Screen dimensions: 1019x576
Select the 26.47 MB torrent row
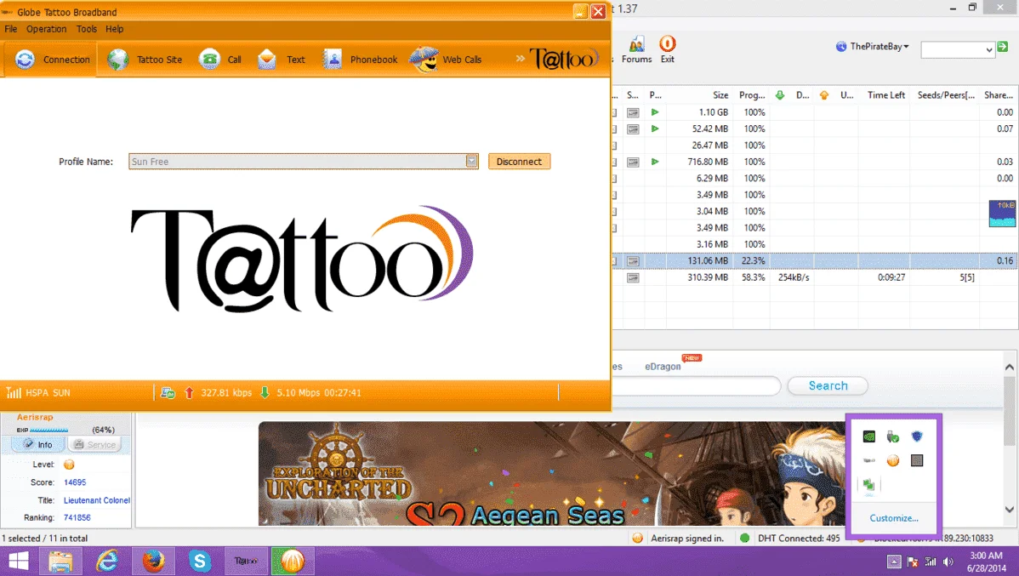pos(814,145)
